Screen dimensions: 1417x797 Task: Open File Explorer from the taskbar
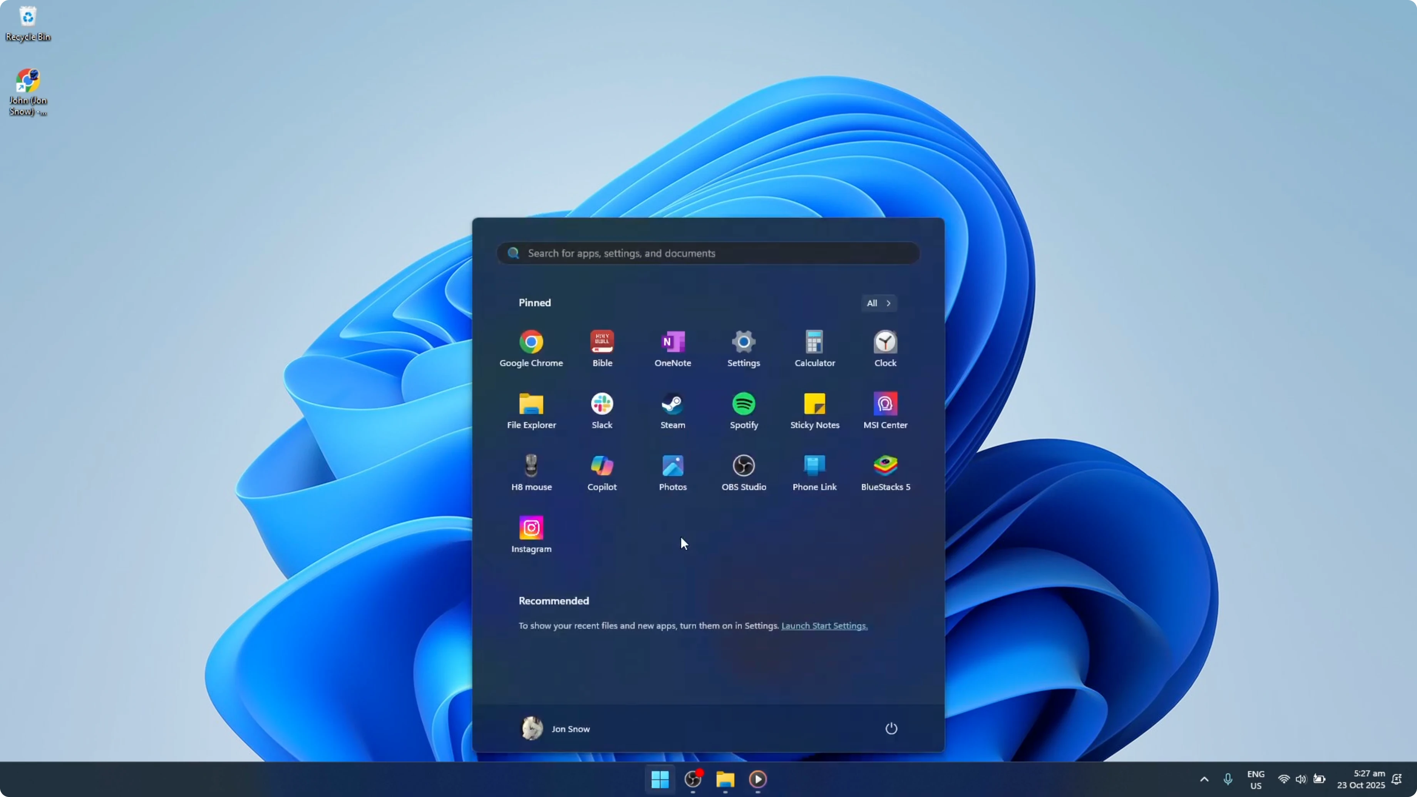tap(725, 779)
